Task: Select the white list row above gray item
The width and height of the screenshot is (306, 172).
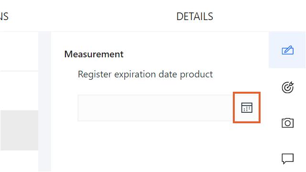Action: click(x=19, y=91)
